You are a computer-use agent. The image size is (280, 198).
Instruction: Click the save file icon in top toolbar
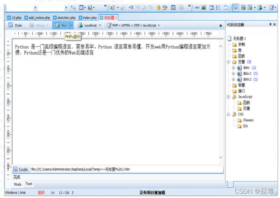point(90,8)
